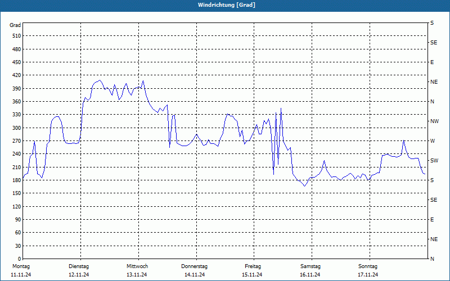Viewport: 450px width, 281px height.
Task: Click the date "15.11.24"
Action: (252, 275)
